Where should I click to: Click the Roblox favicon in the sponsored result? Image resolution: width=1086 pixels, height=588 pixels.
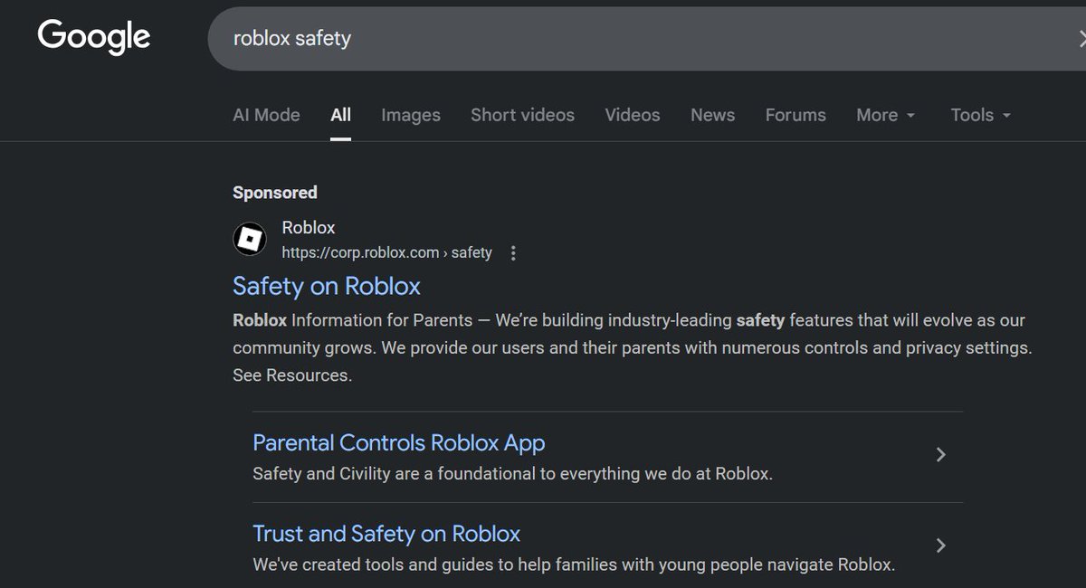(x=250, y=239)
